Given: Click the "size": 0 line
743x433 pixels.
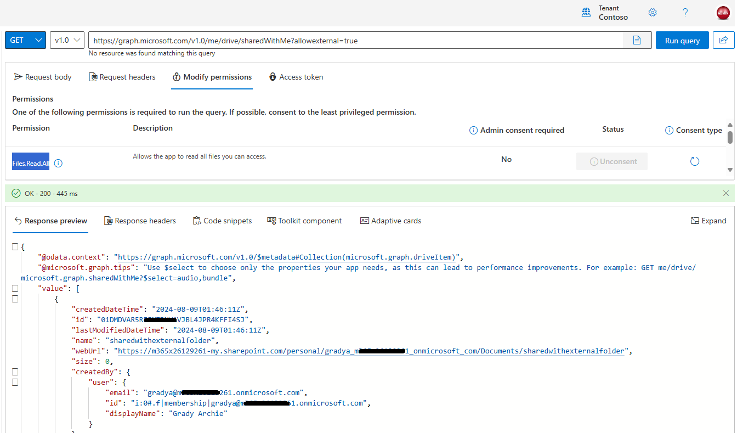Looking at the screenshot, I should [x=93, y=361].
